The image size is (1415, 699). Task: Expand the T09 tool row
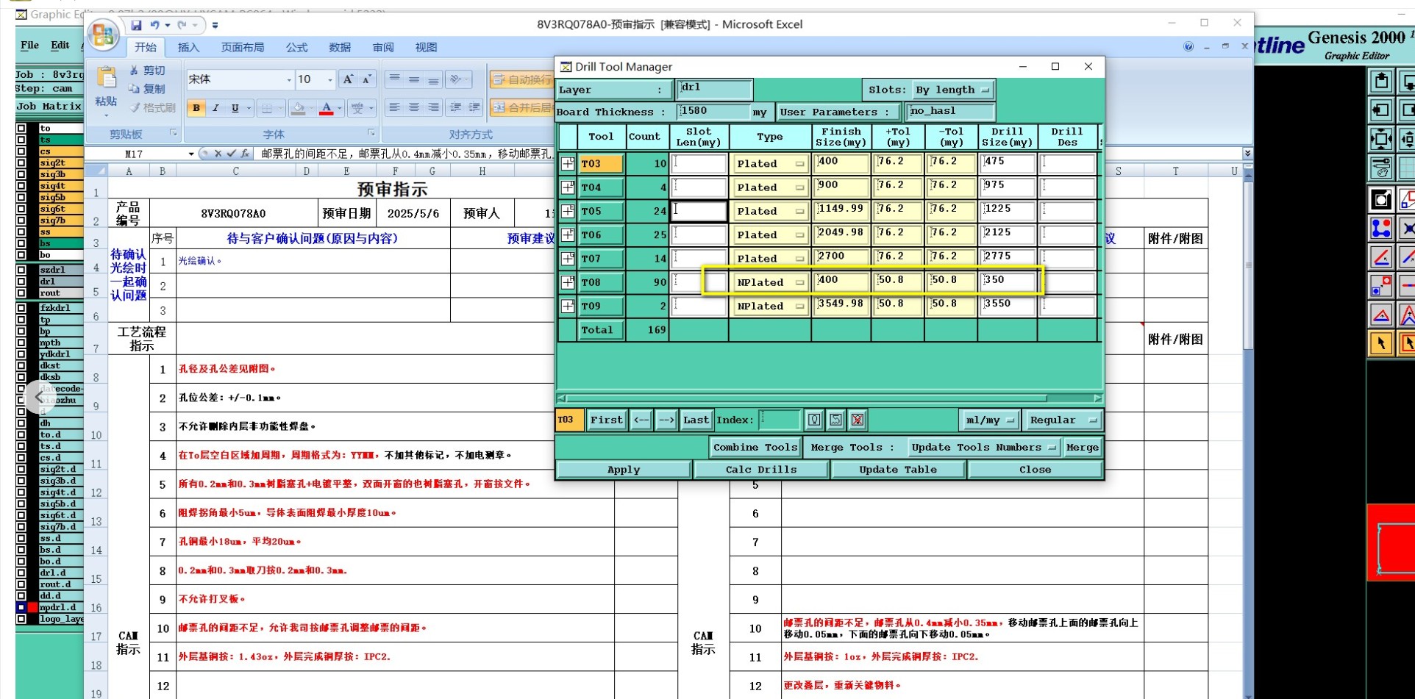568,306
